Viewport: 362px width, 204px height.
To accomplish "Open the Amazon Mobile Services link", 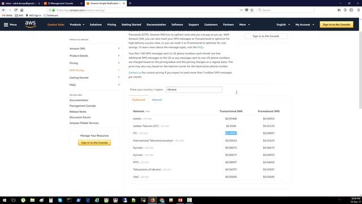I will tap(84, 123).
